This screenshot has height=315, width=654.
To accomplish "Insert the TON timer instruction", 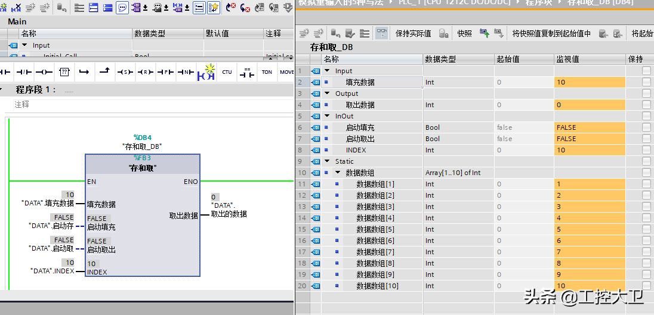I will (x=267, y=72).
